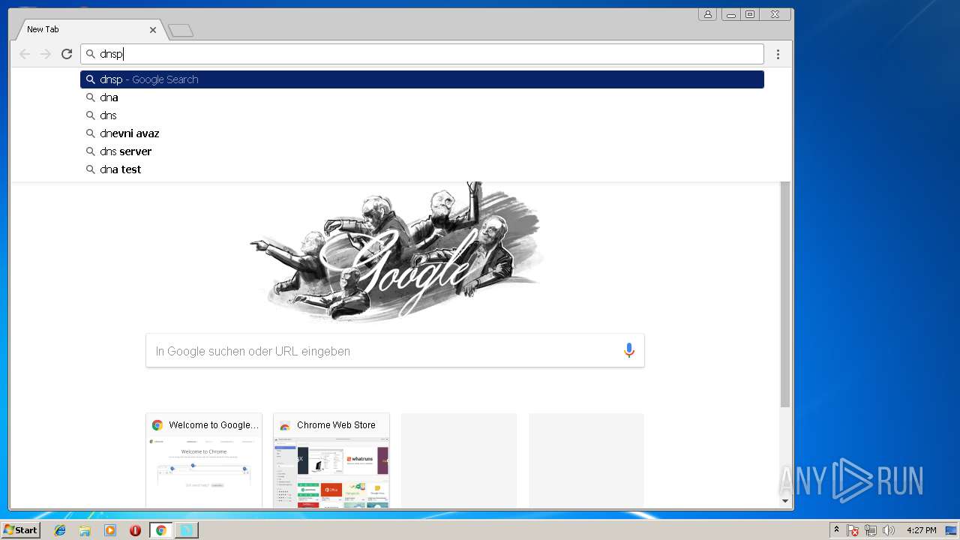960x540 pixels.
Task: Open Windows Explorer folder from the taskbar
Action: (x=85, y=530)
